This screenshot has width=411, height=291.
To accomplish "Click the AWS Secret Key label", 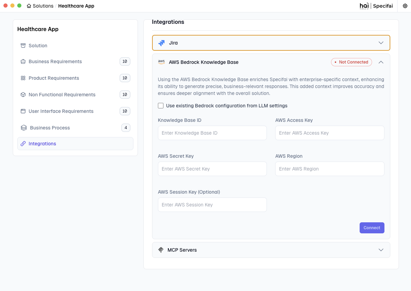I will point(176,156).
